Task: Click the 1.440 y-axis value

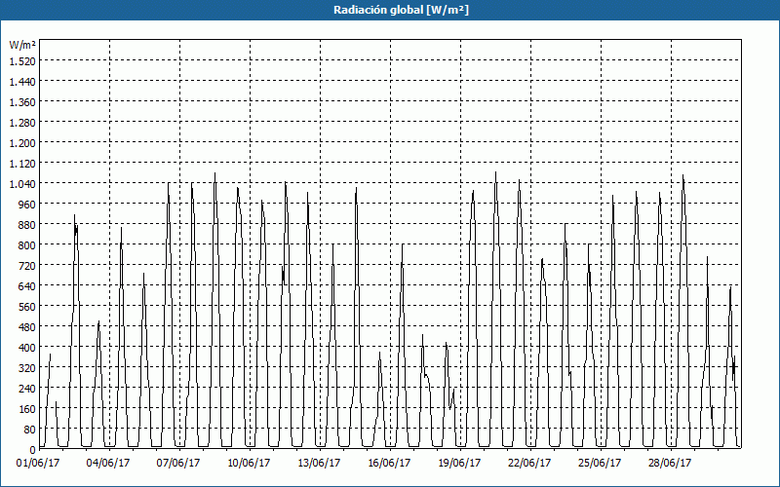Action: 22,82
